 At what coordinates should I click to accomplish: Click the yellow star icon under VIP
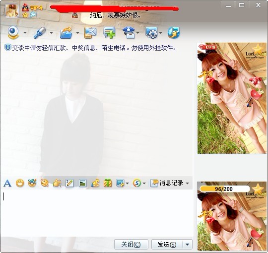(x=25, y=15)
